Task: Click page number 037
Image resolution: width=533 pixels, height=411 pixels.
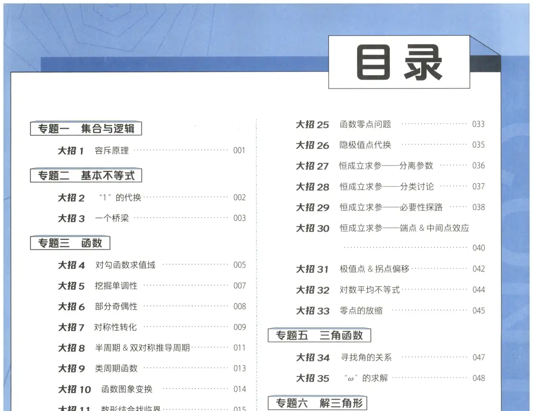Action: coord(479,186)
